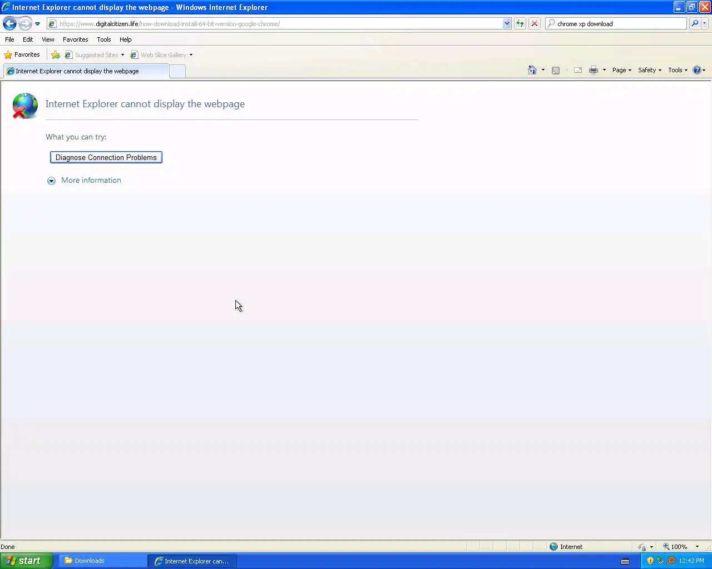The image size is (712, 569).
Task: Click the Done status bar text
Action: [x=8, y=547]
